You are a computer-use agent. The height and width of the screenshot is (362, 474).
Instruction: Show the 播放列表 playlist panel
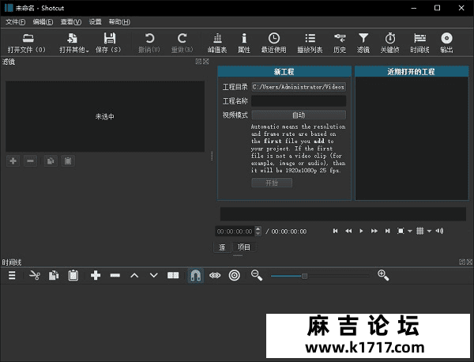click(310, 43)
